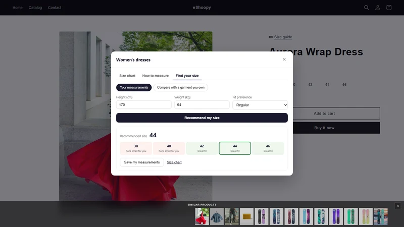This screenshot has height=227, width=404.
Task: Open the denim shirt similar product thumbnail
Action: click(x=217, y=216)
